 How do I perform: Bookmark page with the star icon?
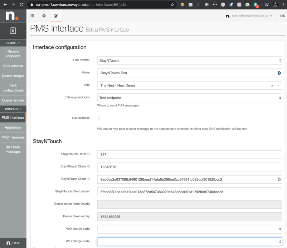point(172,5)
